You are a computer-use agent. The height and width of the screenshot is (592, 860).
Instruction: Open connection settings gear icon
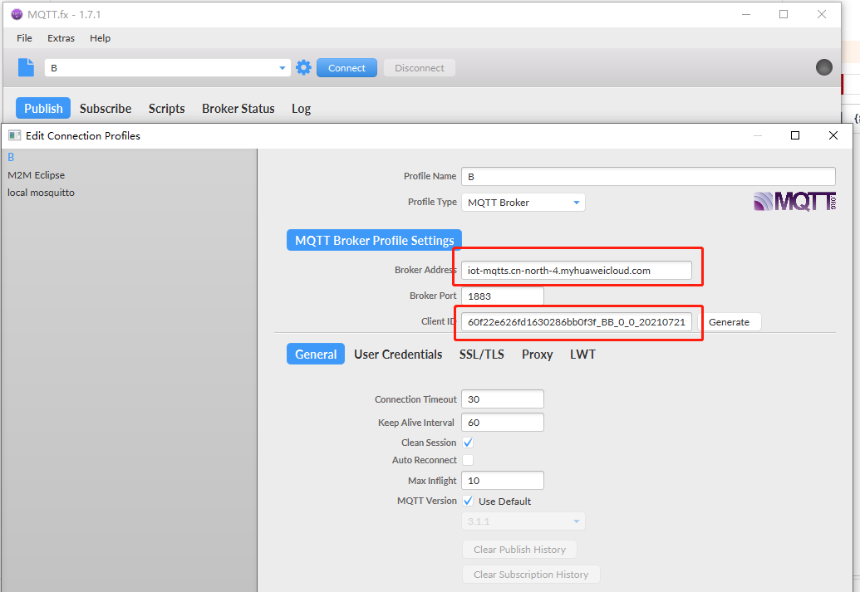[x=303, y=67]
